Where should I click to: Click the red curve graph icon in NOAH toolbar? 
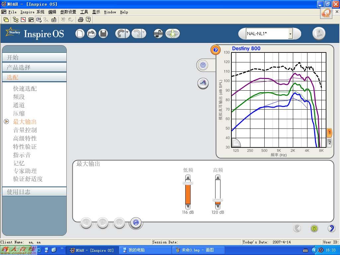[x=23, y=20]
